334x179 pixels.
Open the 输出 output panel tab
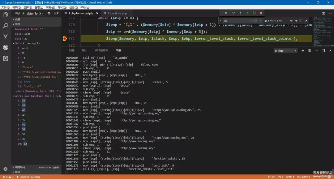coord(84,50)
